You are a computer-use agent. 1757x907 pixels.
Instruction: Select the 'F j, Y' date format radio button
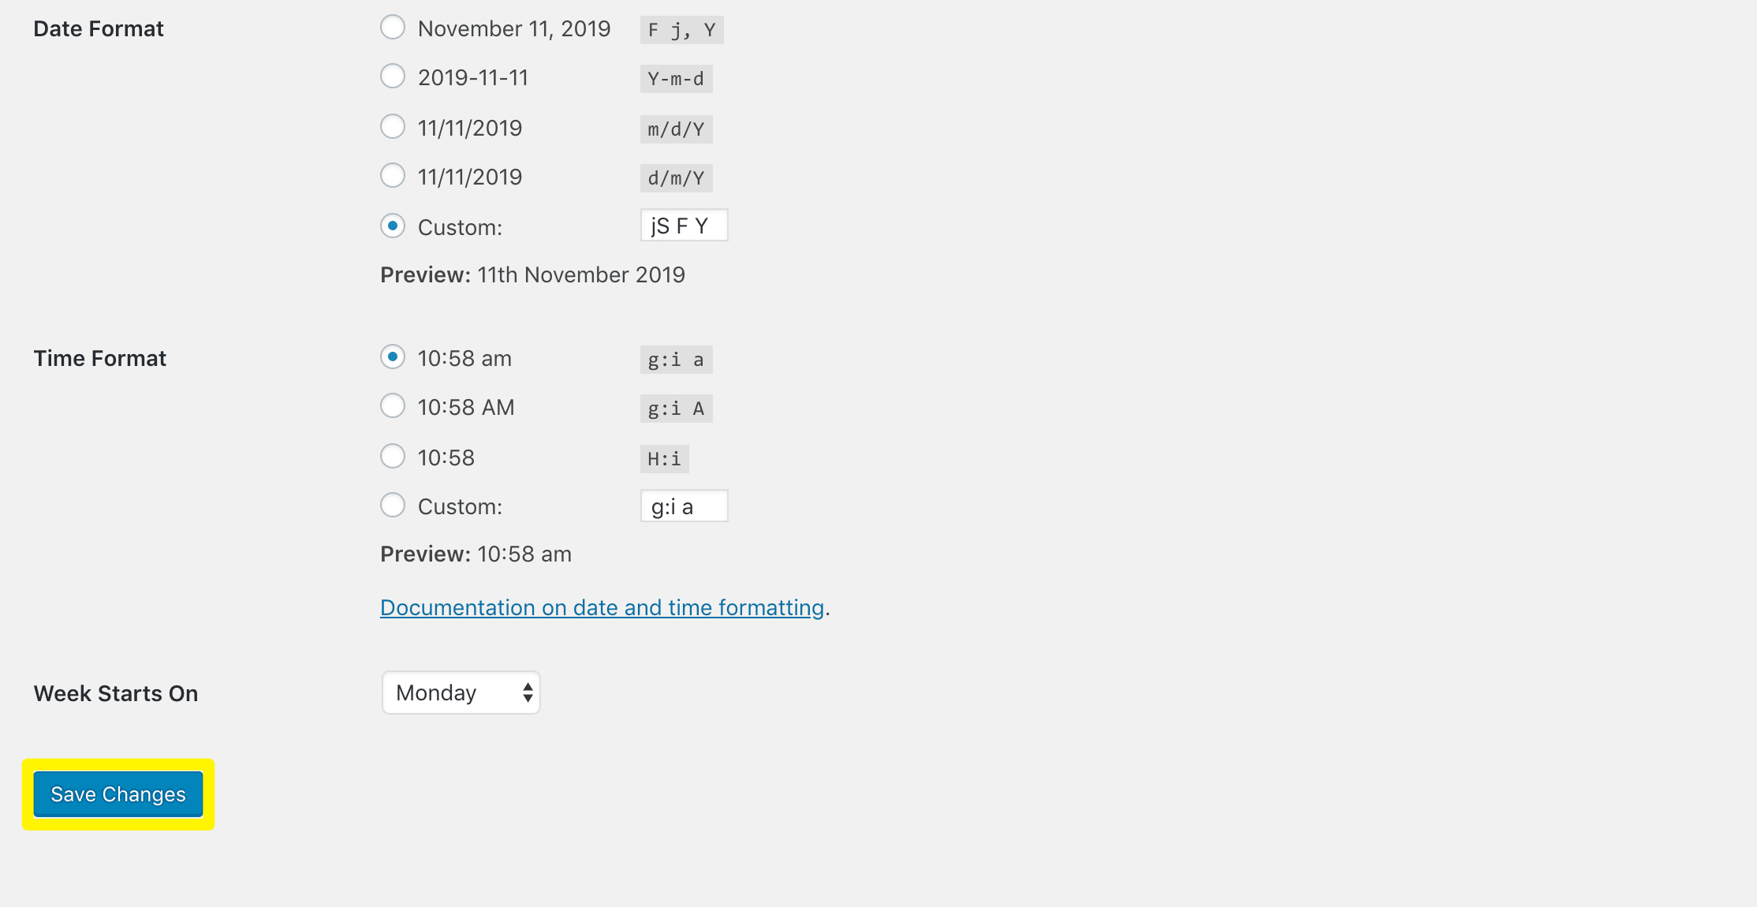394,28
